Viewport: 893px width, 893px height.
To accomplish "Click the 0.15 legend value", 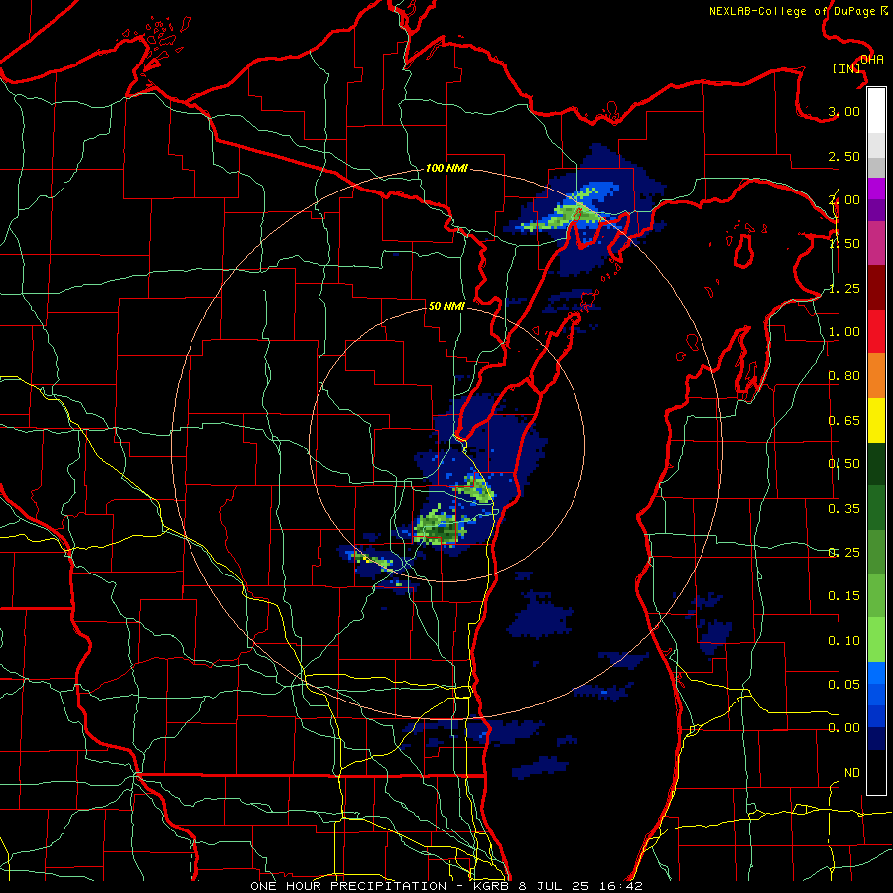I will (844, 596).
